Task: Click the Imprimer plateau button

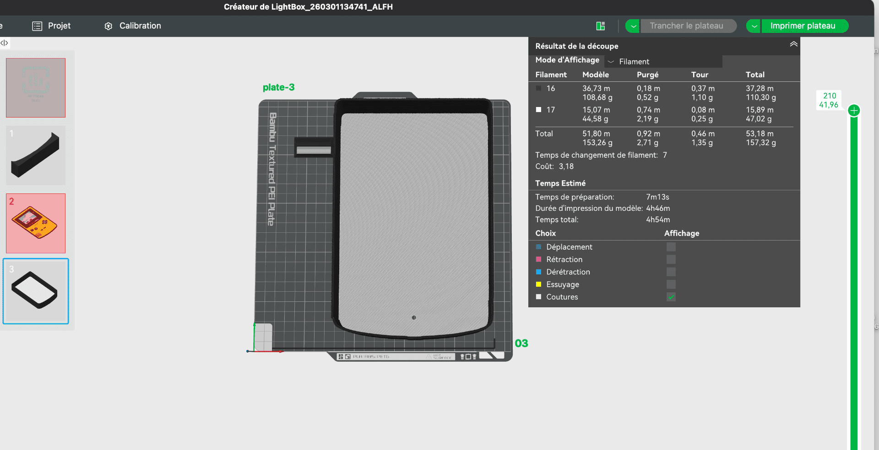Action: tap(803, 26)
